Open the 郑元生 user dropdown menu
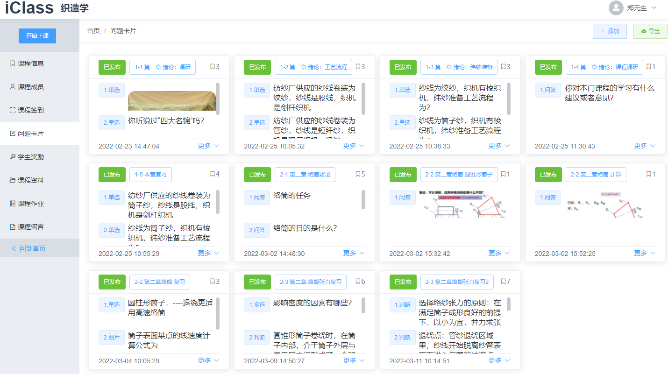 642,8
